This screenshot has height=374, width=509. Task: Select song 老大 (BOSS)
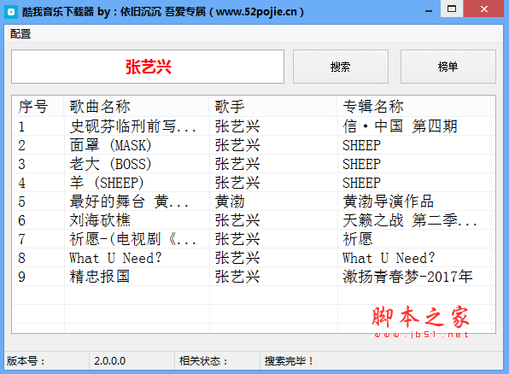(110, 164)
